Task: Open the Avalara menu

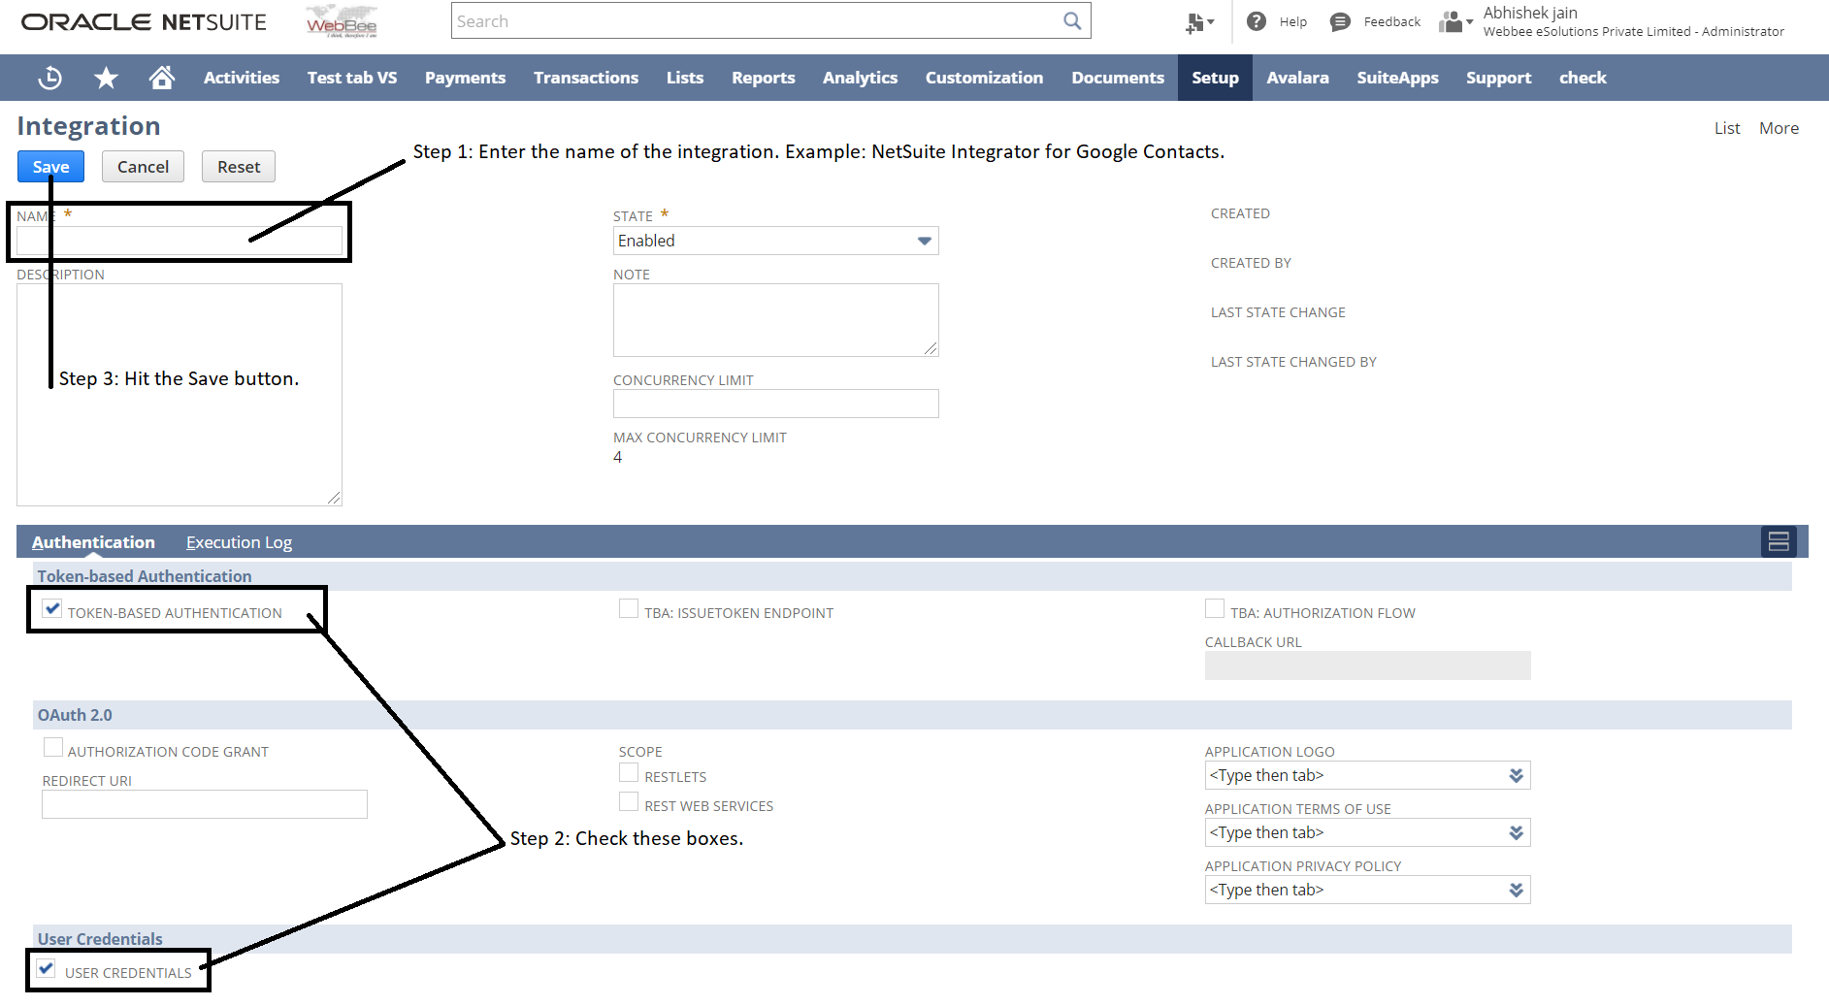Action: [x=1297, y=78]
